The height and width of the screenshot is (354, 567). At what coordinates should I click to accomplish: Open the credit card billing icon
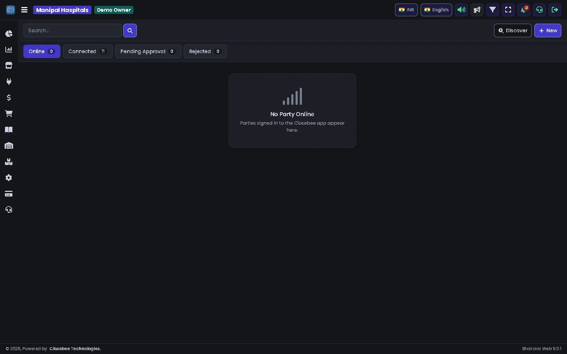(x=9, y=194)
